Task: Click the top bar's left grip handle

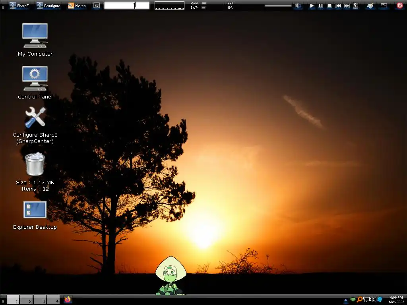Action: (3, 7)
